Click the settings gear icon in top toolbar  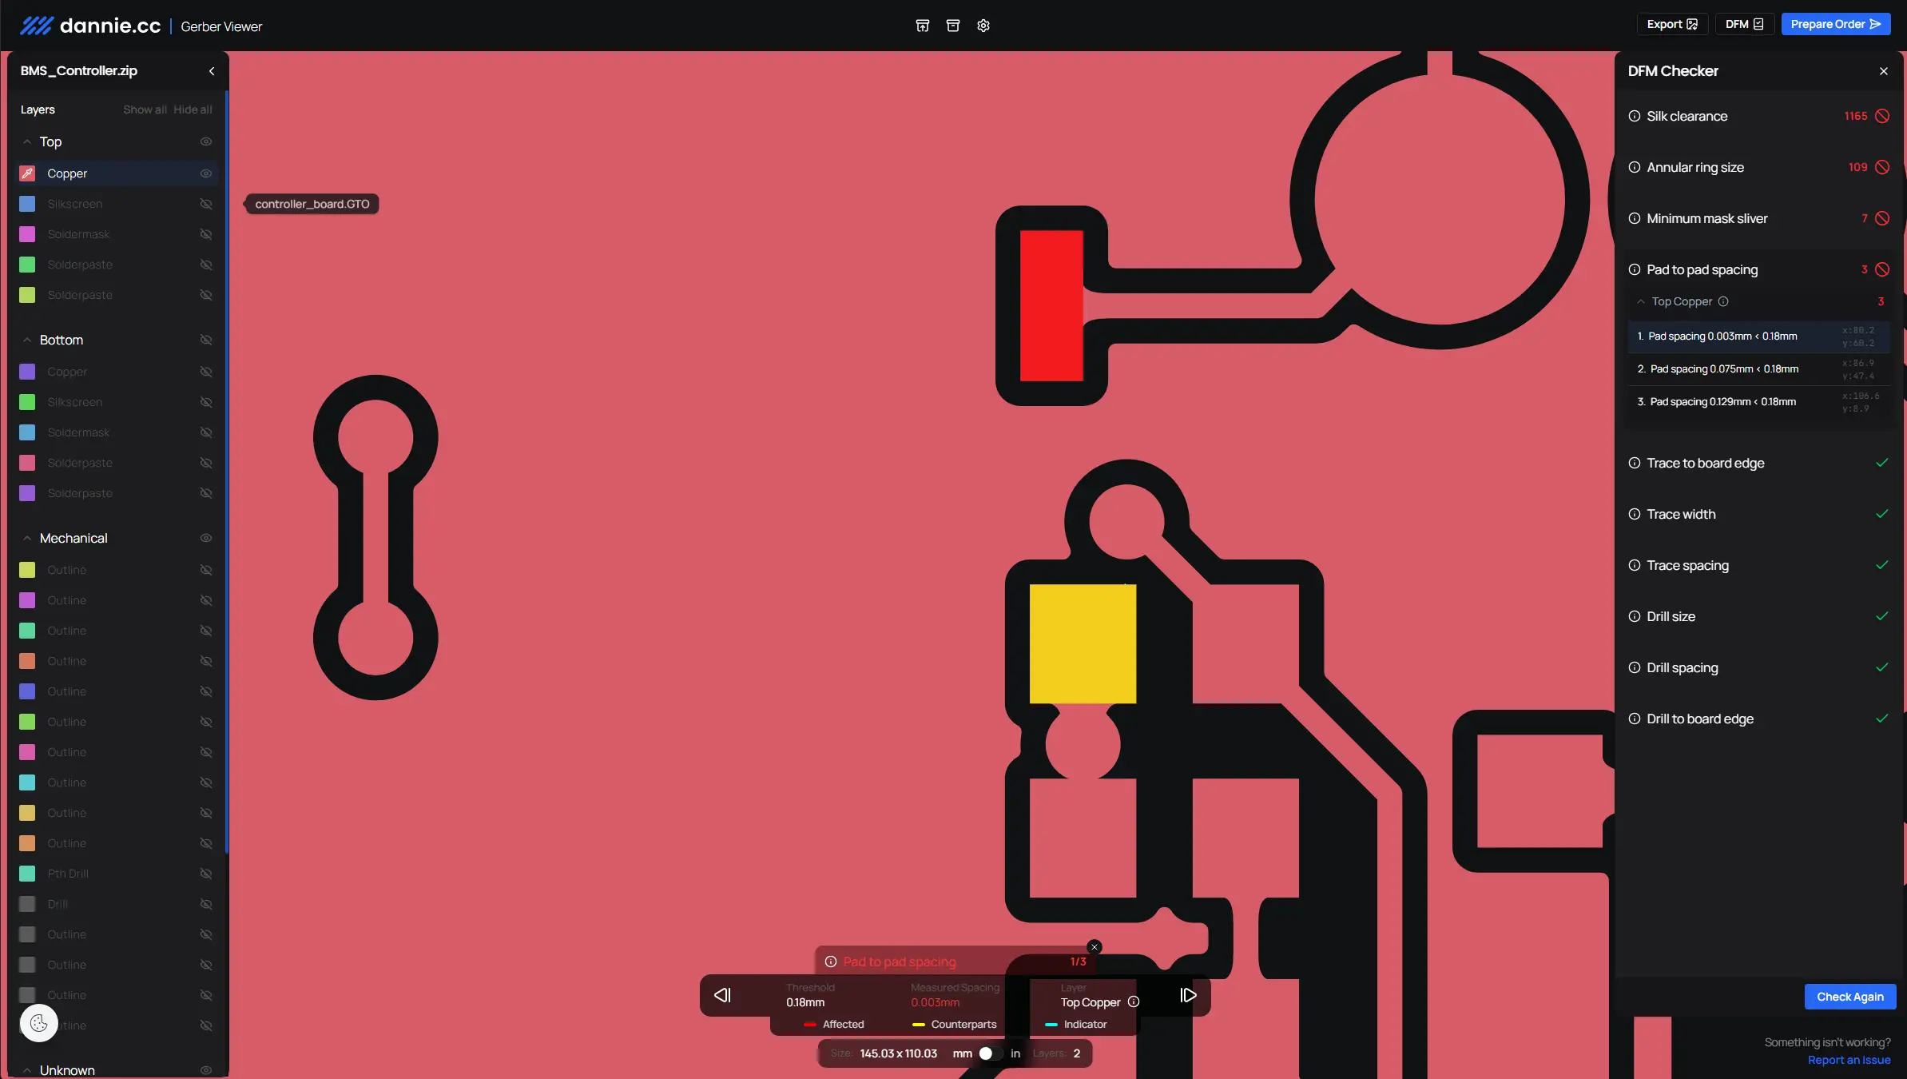tap(983, 26)
